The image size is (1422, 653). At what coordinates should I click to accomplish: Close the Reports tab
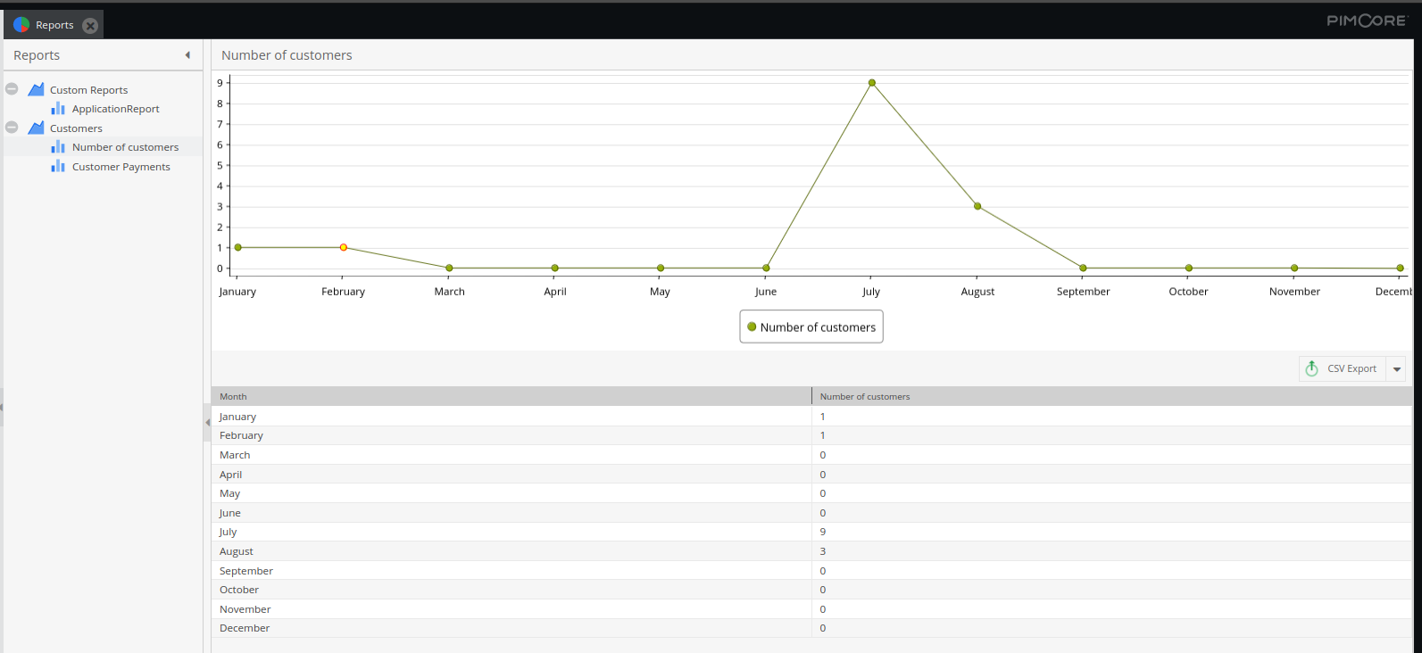point(90,26)
